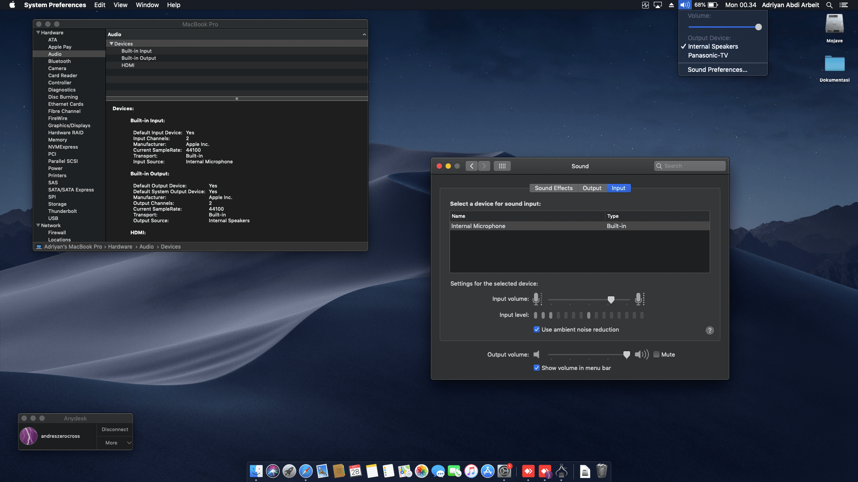Uncheck Use ambient noise reduction

[x=537, y=329]
